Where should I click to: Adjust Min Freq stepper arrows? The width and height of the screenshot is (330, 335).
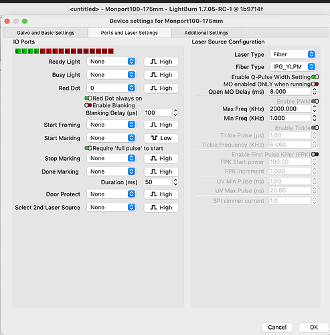[315, 118]
